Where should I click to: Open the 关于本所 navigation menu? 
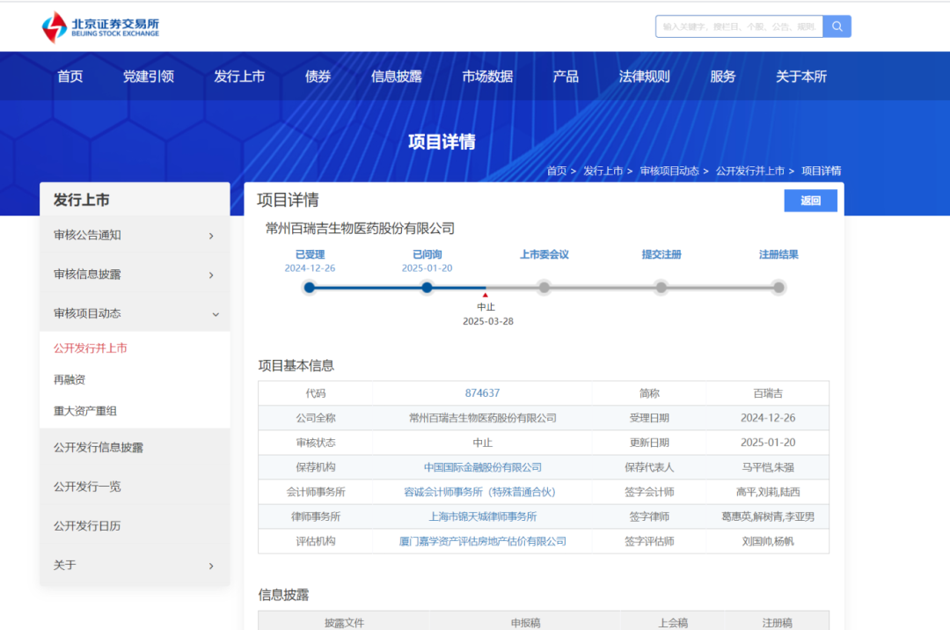(x=801, y=77)
